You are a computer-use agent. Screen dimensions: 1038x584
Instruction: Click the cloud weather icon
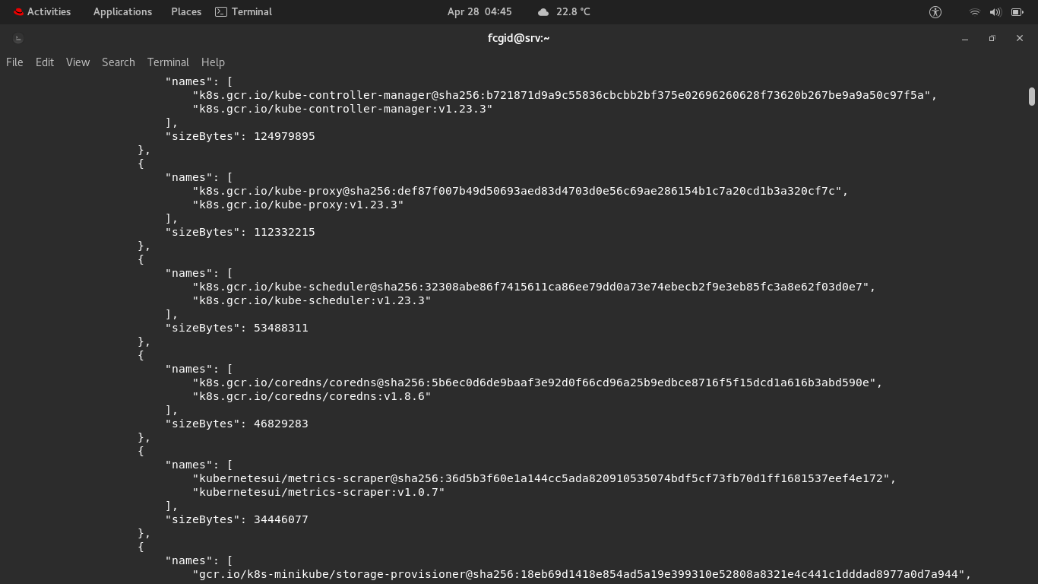[543, 12]
